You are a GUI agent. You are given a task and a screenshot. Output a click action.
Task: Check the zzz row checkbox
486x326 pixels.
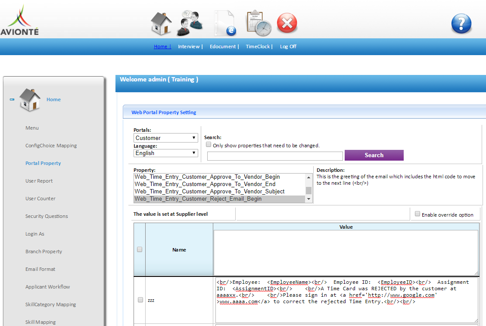[x=140, y=300]
